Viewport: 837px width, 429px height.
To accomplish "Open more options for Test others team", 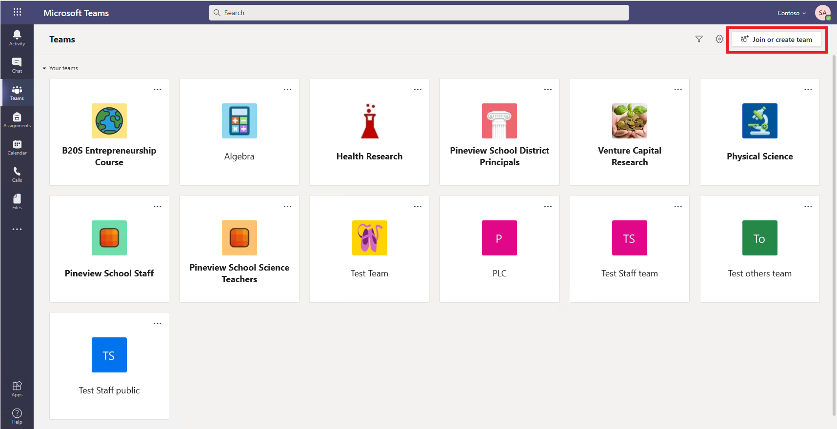I will (x=808, y=207).
